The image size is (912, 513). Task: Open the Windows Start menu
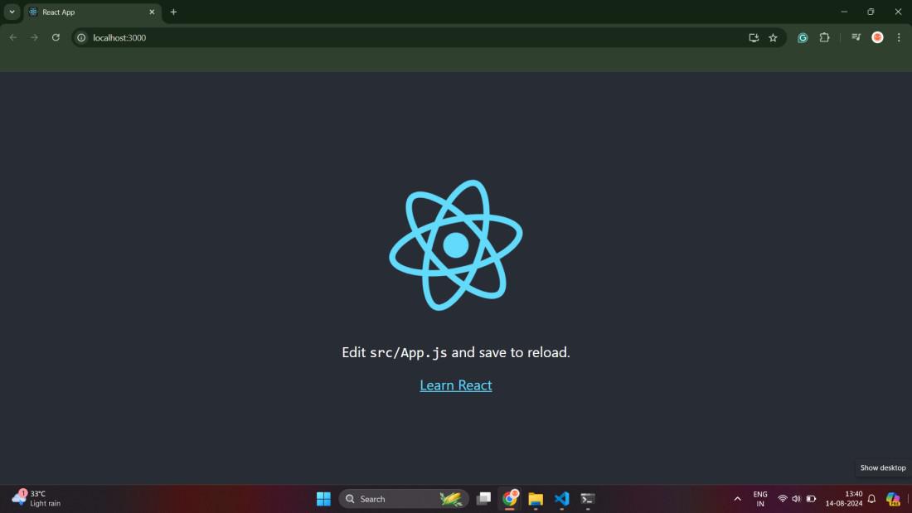click(323, 499)
